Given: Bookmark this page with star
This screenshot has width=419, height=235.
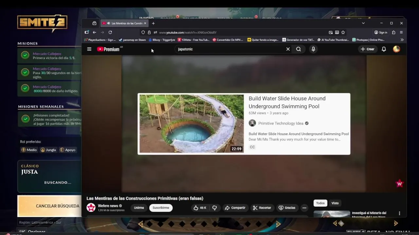Looking at the screenshot, I should pyautogui.click(x=343, y=32).
